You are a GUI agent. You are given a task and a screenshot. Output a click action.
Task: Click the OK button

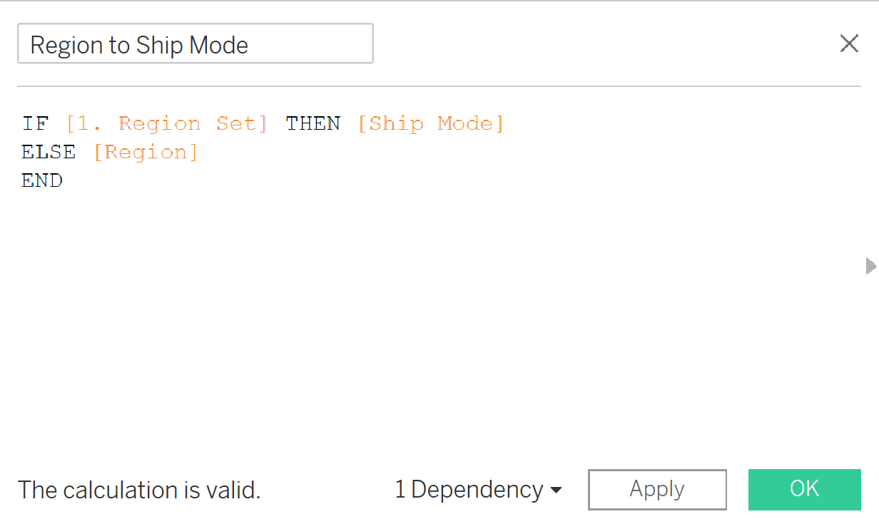[x=805, y=489]
